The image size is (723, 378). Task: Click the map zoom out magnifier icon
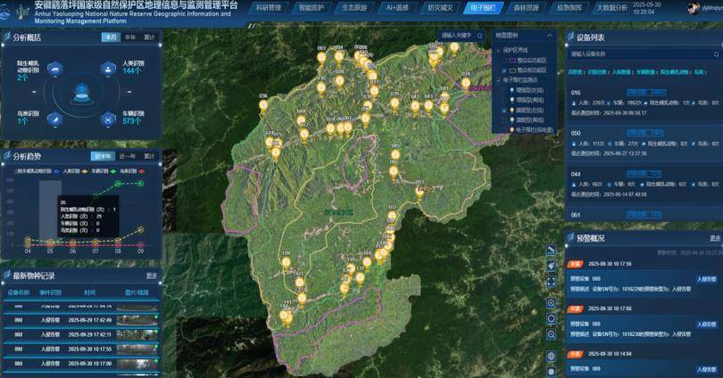click(x=552, y=334)
